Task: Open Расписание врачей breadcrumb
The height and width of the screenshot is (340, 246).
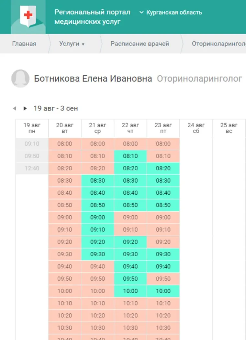Action: click(x=140, y=44)
